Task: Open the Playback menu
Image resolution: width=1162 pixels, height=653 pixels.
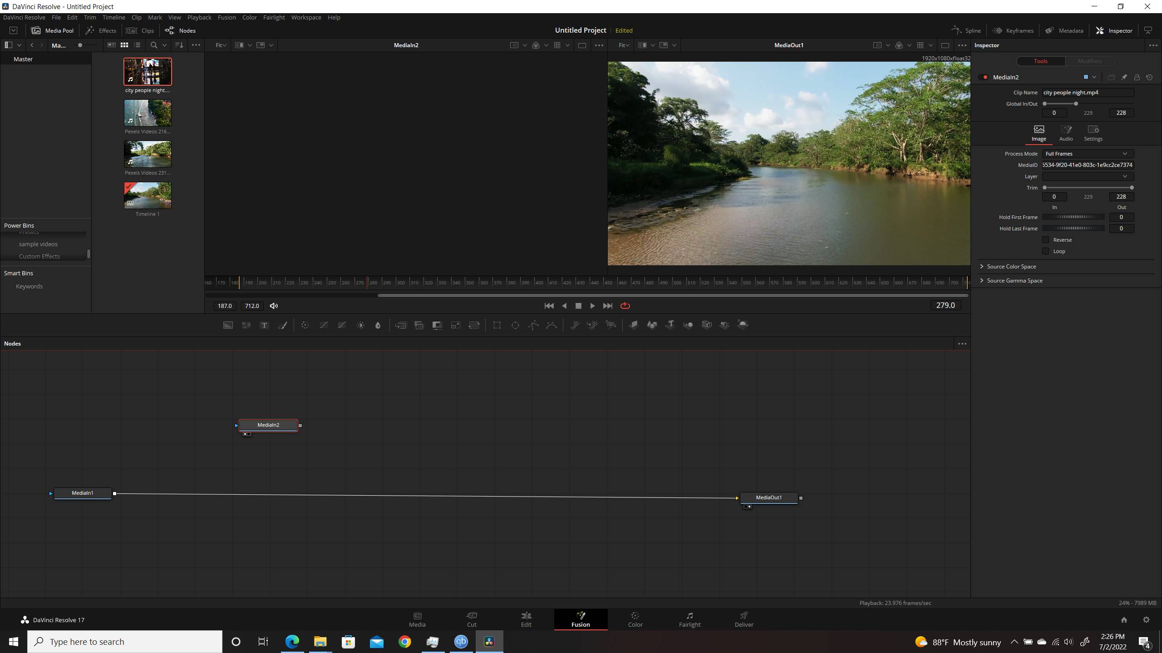Action: click(x=199, y=17)
